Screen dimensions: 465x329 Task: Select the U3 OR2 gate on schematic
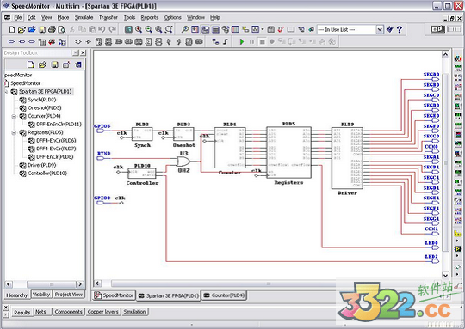(183, 161)
